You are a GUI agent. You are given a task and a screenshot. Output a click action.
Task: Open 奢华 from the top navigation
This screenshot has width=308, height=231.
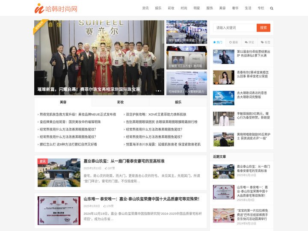(235, 8)
